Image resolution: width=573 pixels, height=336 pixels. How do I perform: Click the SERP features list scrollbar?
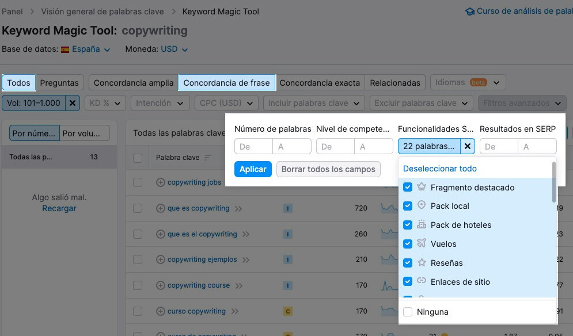(554, 182)
